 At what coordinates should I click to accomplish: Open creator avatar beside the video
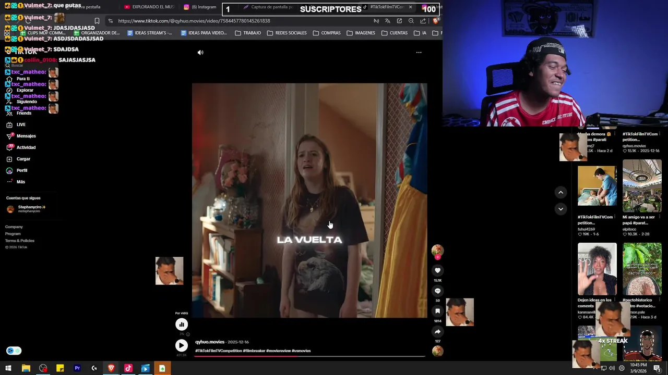click(437, 251)
